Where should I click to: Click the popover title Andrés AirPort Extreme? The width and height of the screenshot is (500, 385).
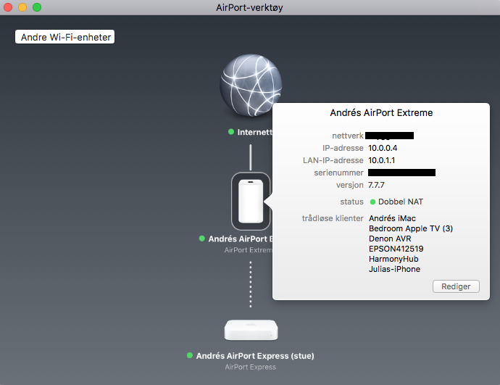pyautogui.click(x=381, y=113)
